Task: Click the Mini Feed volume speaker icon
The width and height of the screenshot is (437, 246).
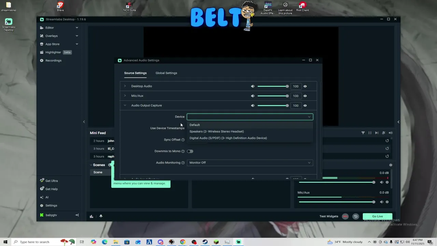Action: click(391, 133)
